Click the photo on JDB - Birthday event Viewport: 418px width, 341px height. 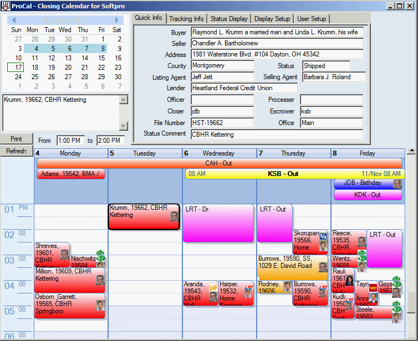[x=397, y=184]
